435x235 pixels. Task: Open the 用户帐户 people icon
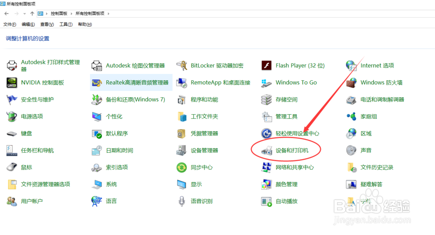point(12,201)
